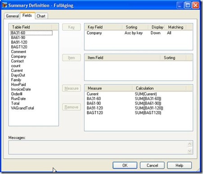
Task: Select the HowPaid table field
Action: [18, 84]
